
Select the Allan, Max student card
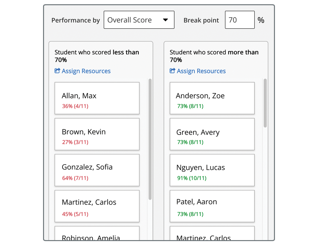click(x=97, y=98)
